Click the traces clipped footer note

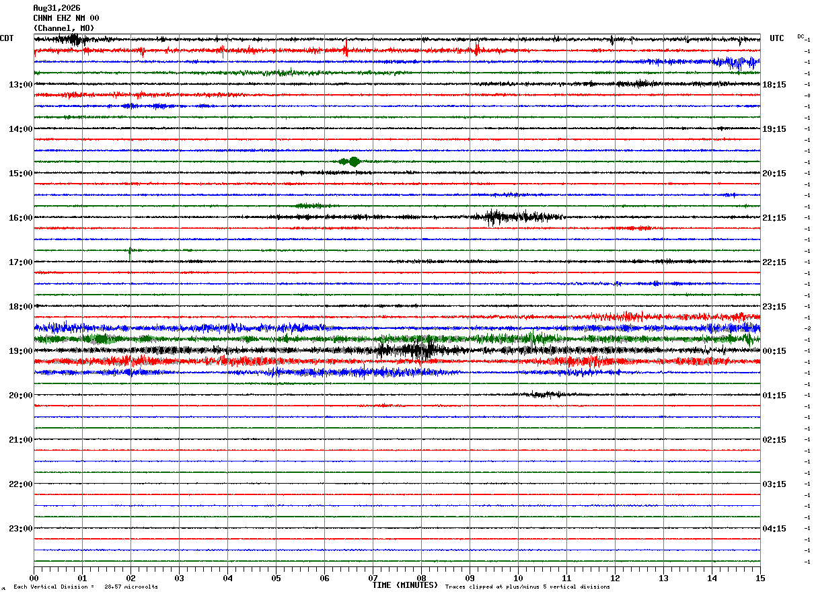(527, 587)
